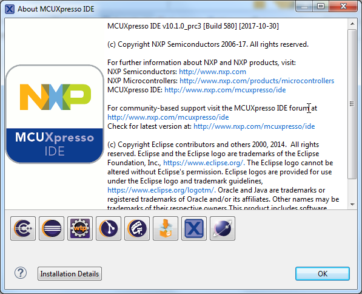Visit the MCUXpresso IDE link after label
The width and height of the screenshot is (362, 294).
225,90
